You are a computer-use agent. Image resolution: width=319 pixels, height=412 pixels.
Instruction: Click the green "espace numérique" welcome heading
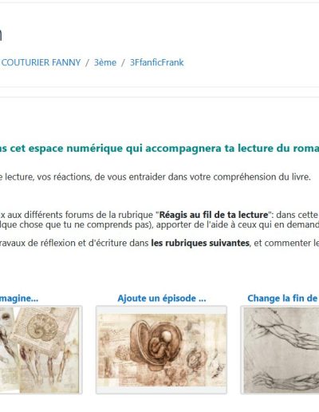pyautogui.click(x=159, y=149)
